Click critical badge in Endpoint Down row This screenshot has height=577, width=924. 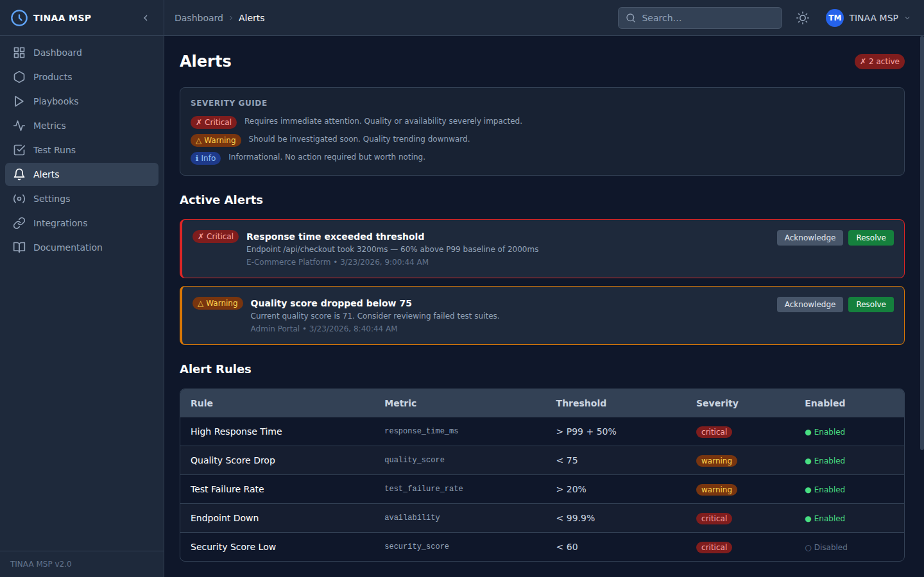pos(714,519)
